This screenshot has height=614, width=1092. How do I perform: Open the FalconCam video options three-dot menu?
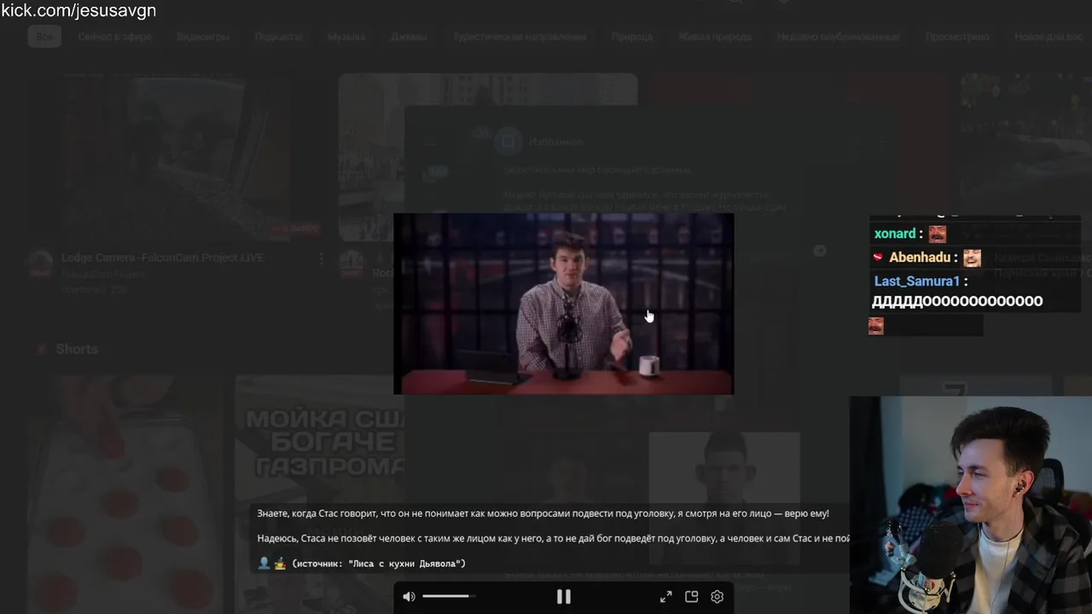tap(322, 258)
